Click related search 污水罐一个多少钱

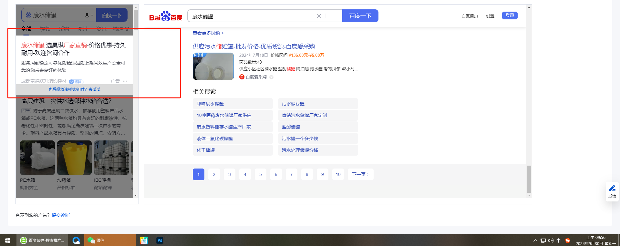click(318, 138)
